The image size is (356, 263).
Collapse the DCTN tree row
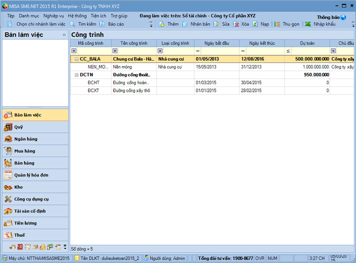point(76,75)
